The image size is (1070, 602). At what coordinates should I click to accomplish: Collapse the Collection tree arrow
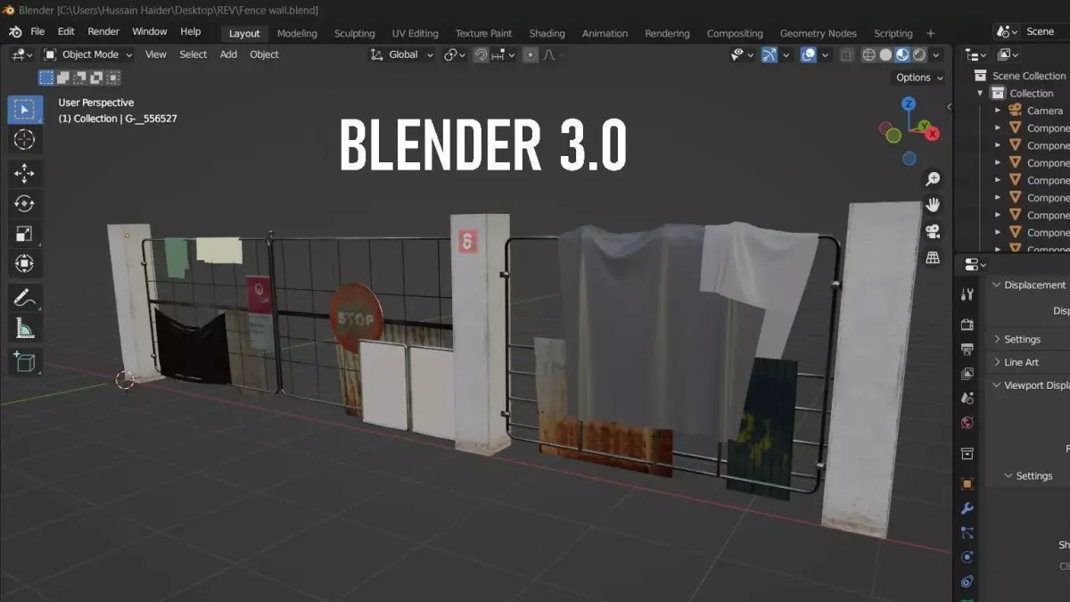pos(981,93)
